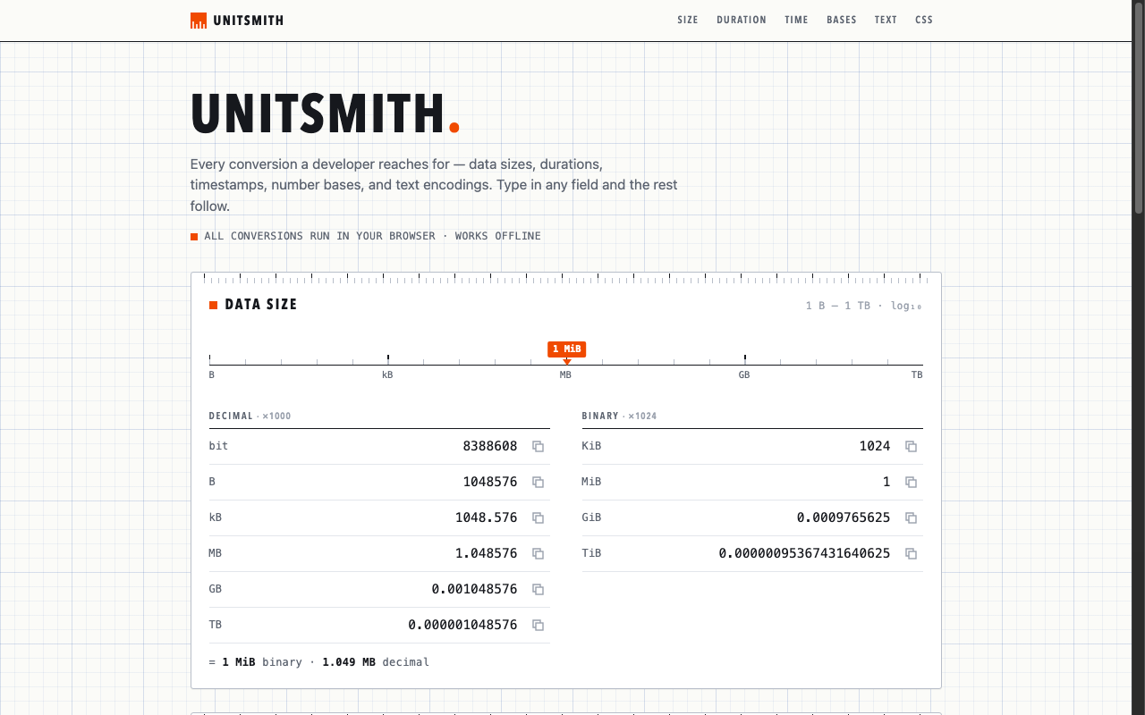Copy the GiB value 0.0009765625
The image size is (1145, 715).
tap(911, 517)
